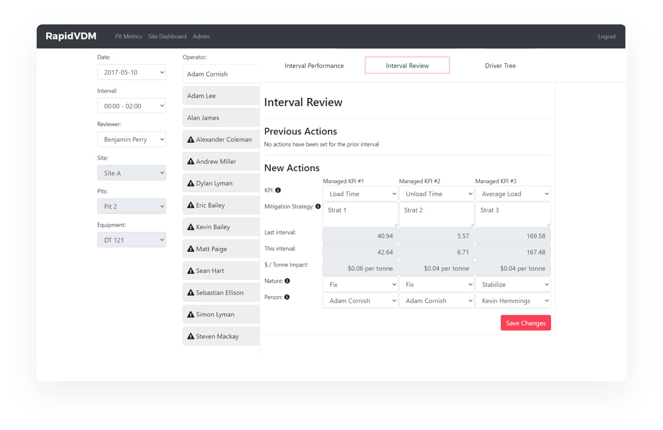Screen dimensions: 663x430
Task: Click warning icon beside Sean Hart
Action: [190, 270]
